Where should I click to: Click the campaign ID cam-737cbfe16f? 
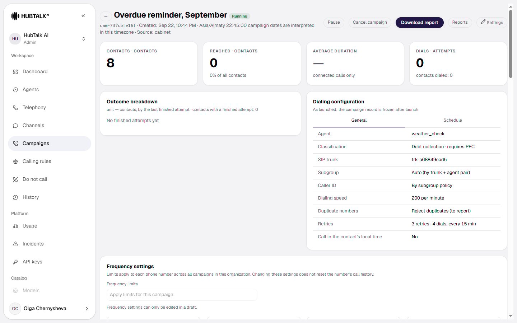118,25
